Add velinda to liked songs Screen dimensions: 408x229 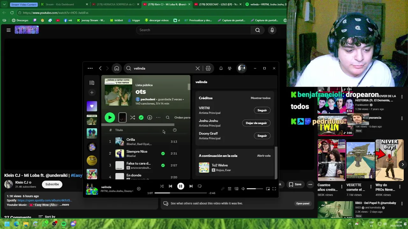139,189
